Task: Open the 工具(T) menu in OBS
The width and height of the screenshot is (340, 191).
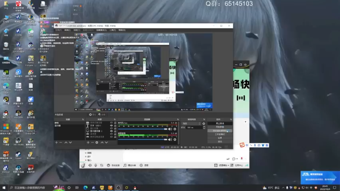Action: (113, 30)
